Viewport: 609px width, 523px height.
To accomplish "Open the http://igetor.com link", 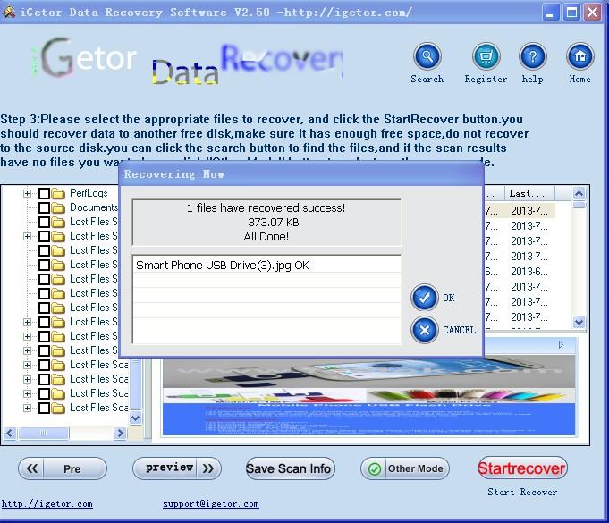I will click(x=47, y=504).
